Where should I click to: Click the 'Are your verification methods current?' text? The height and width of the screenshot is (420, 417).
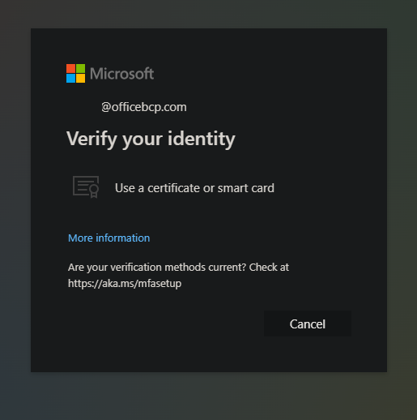click(x=157, y=268)
